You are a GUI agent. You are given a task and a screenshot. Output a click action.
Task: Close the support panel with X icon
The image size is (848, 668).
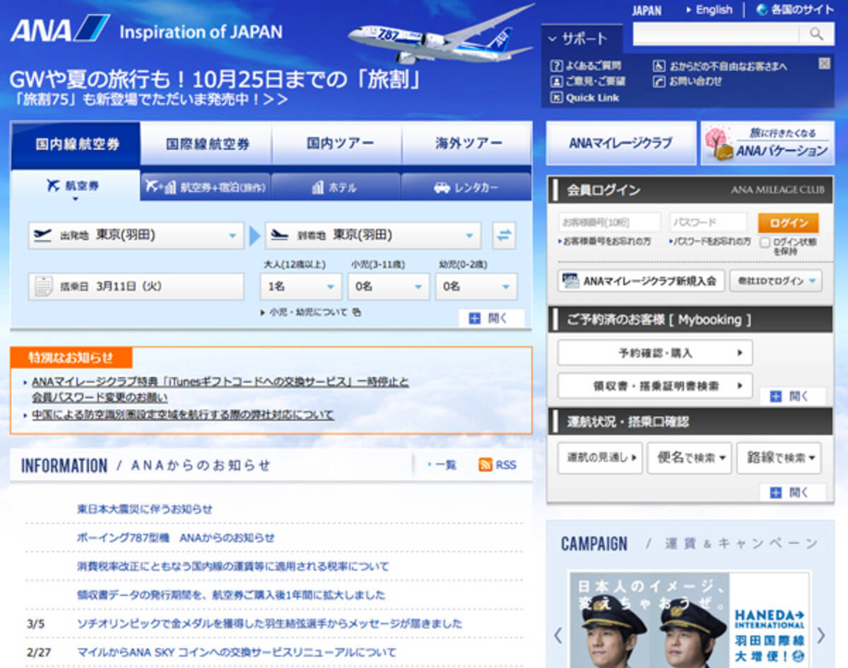824,64
